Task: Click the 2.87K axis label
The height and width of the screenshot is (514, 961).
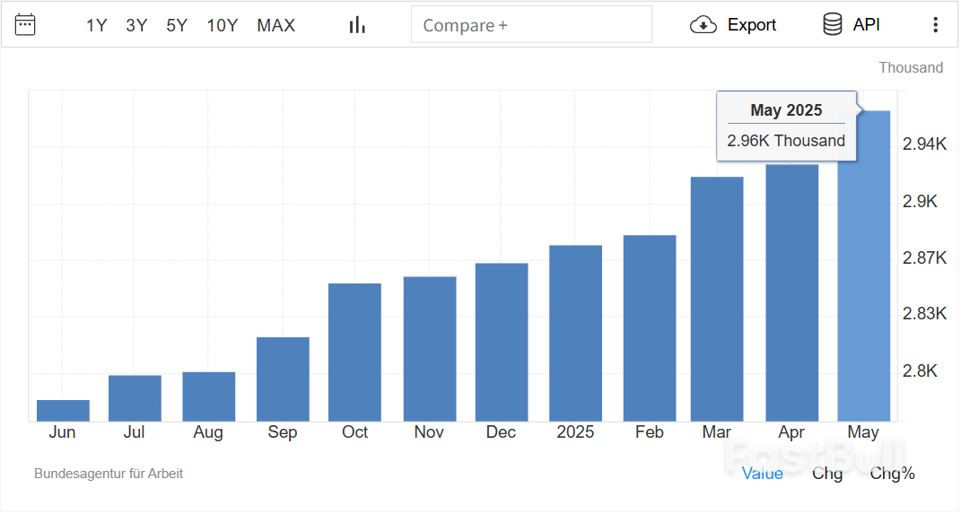Action: tap(924, 258)
